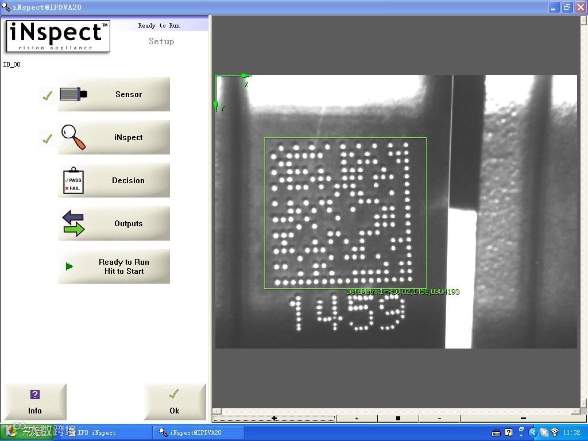
Task: Restore down the iNspect window
Action: click(x=567, y=7)
